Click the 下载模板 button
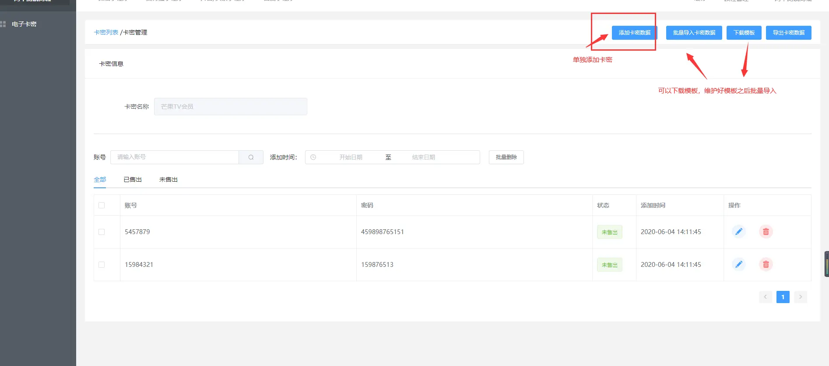 pyautogui.click(x=744, y=33)
